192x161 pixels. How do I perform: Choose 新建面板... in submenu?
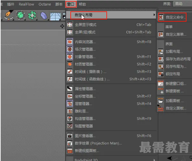(175, 91)
